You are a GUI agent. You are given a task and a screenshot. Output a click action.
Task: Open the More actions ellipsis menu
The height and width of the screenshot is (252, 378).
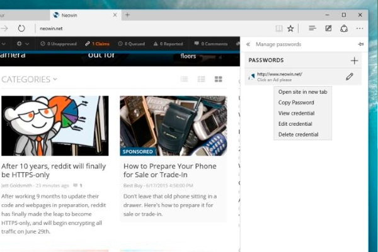coord(360,28)
